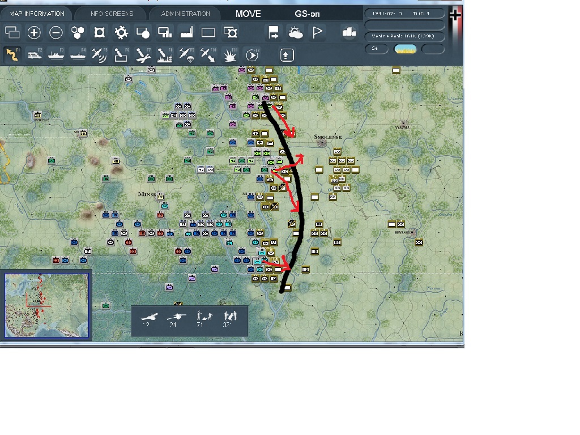Click the empty rectangle toolbar icon

pyautogui.click(x=208, y=32)
